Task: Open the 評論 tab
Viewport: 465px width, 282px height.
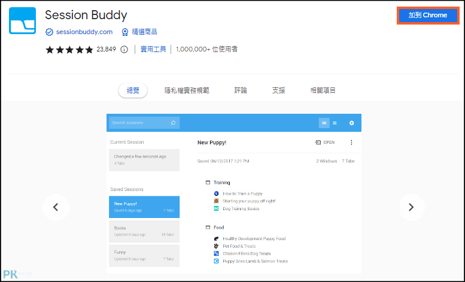Action: 241,90
